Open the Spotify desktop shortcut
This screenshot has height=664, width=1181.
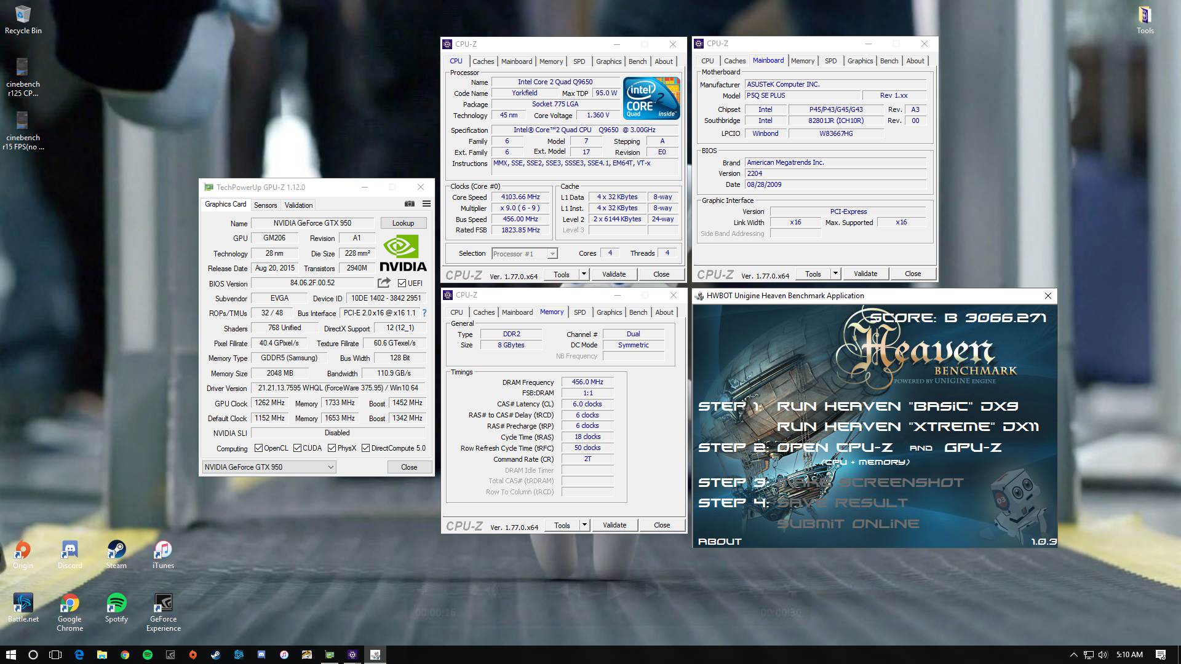coord(116,608)
